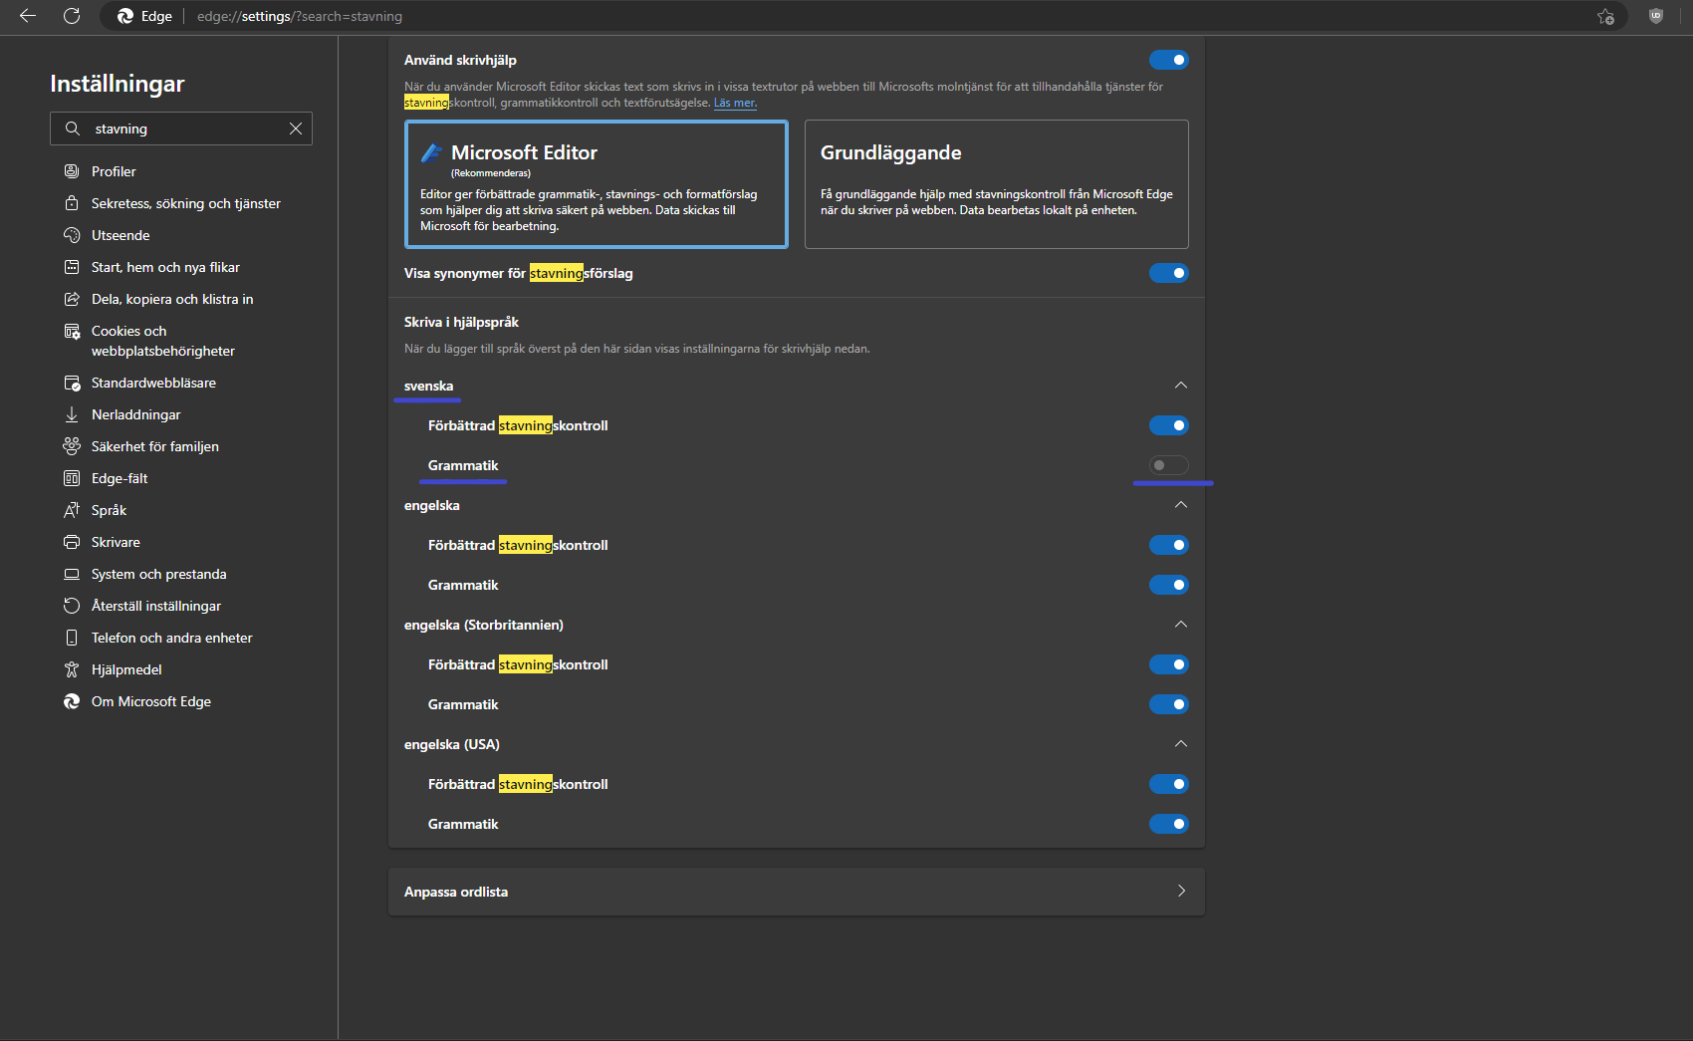Image resolution: width=1693 pixels, height=1041 pixels.
Task: Toggle engelska Grammatik switch
Action: point(1169,585)
